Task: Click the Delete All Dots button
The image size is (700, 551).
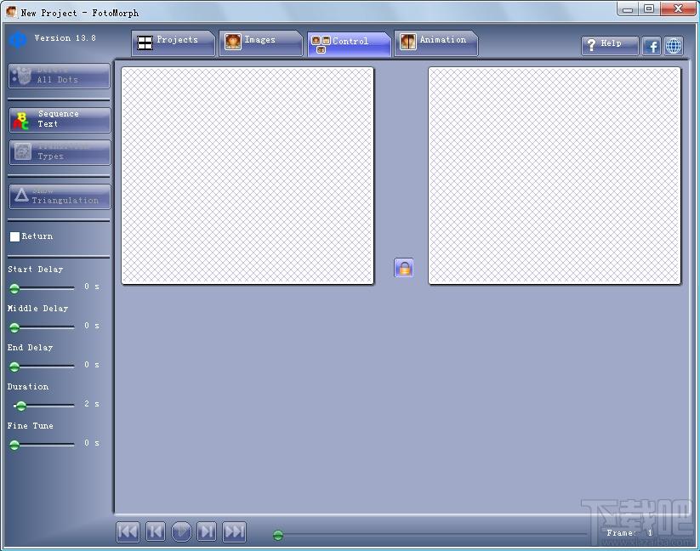Action: [60, 76]
